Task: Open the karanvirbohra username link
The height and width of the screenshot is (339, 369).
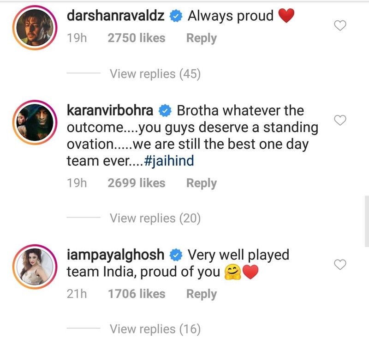Action: coord(110,110)
